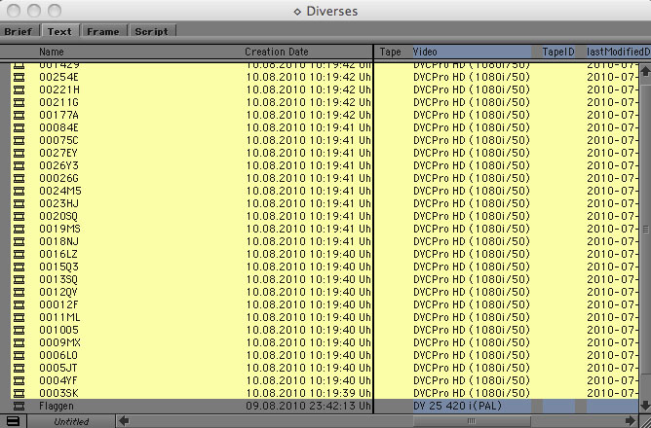Click the Video column header

coord(426,52)
